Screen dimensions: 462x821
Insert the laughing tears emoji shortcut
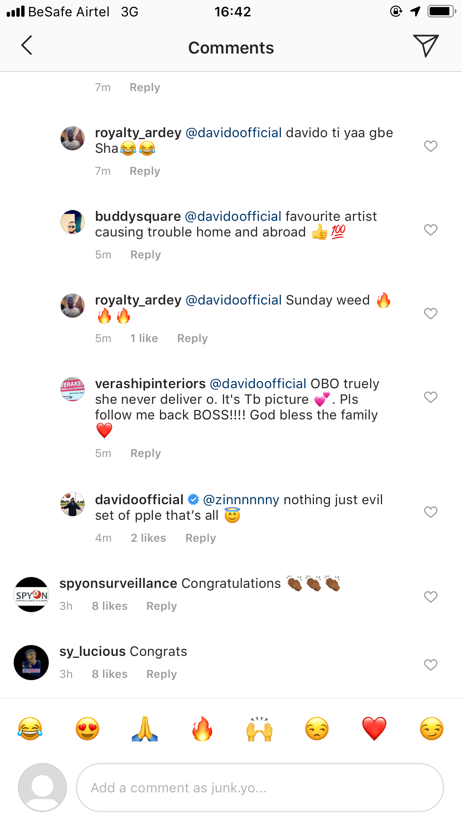tap(30, 729)
